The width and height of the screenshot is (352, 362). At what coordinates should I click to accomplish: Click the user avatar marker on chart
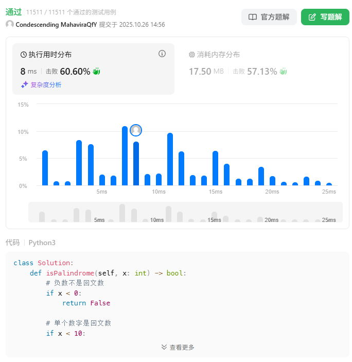coord(136,130)
